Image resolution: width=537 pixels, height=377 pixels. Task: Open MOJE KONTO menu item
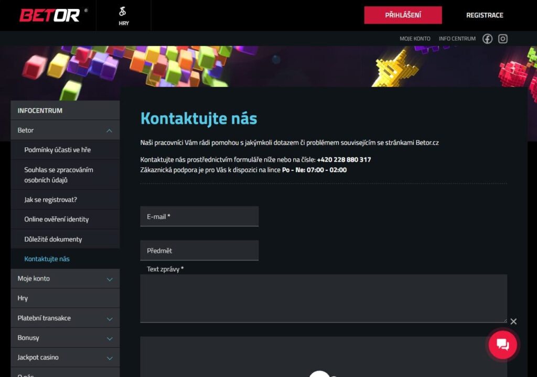(x=415, y=38)
